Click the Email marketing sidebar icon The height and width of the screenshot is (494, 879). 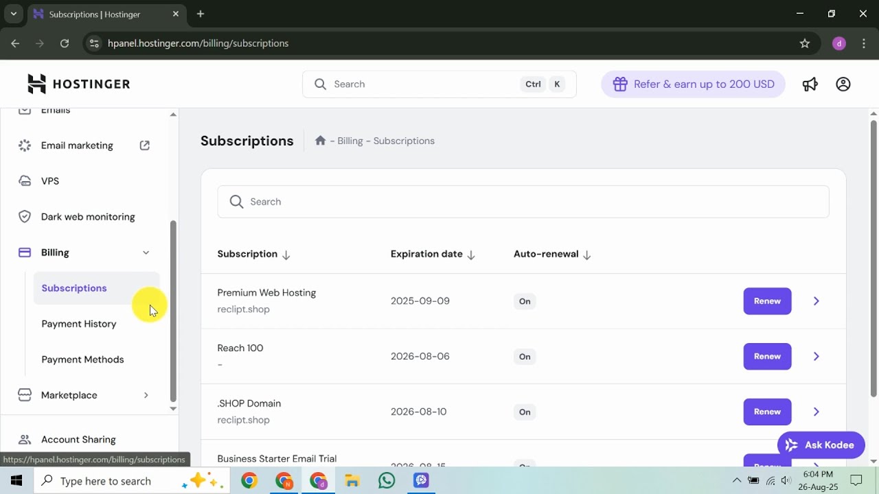tap(25, 145)
